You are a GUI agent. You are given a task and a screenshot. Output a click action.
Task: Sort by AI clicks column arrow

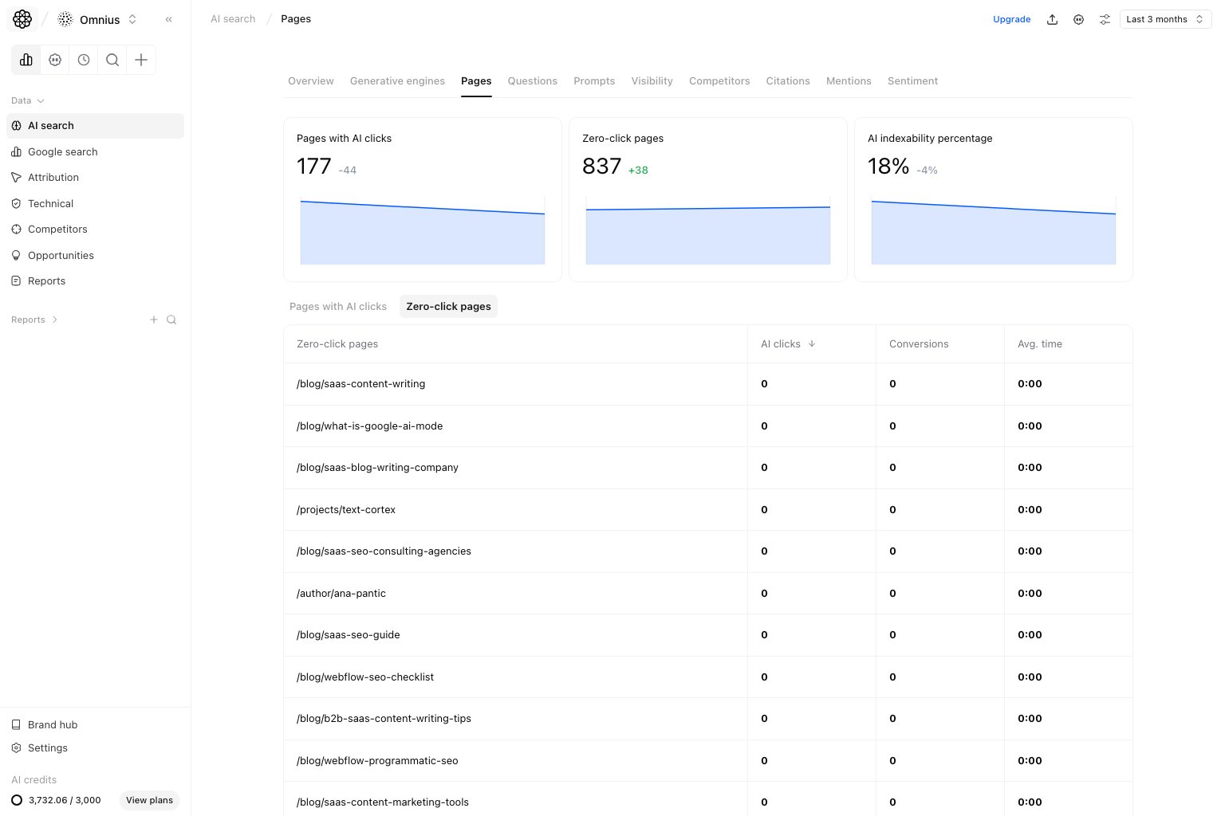[812, 344]
